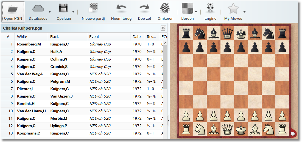The width and height of the screenshot is (302, 143).
Task: Click the Opslaan floppy disk icon
Action: (63, 8)
